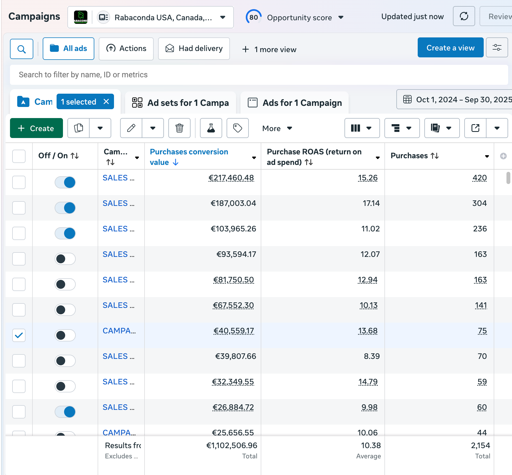Screen dimensions: 512x475
Task: Click the green Create button
Action: coord(36,128)
